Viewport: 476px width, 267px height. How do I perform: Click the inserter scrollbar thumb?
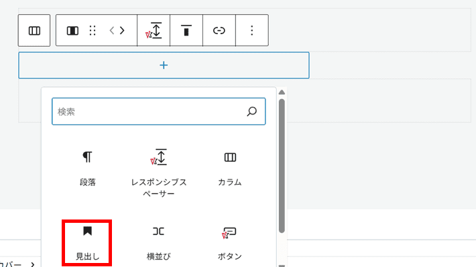(282, 166)
